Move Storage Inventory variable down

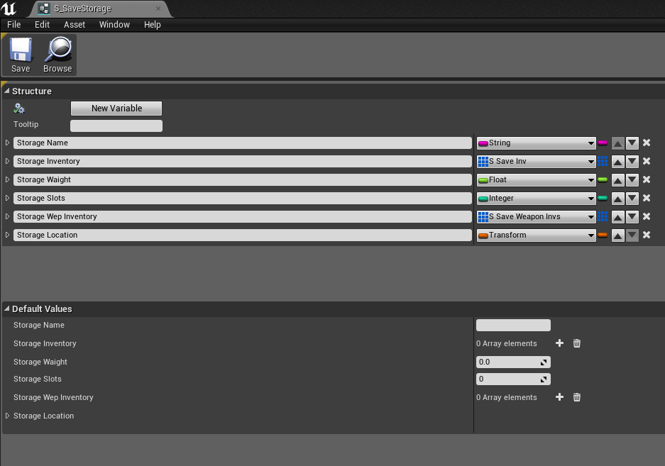tap(632, 162)
